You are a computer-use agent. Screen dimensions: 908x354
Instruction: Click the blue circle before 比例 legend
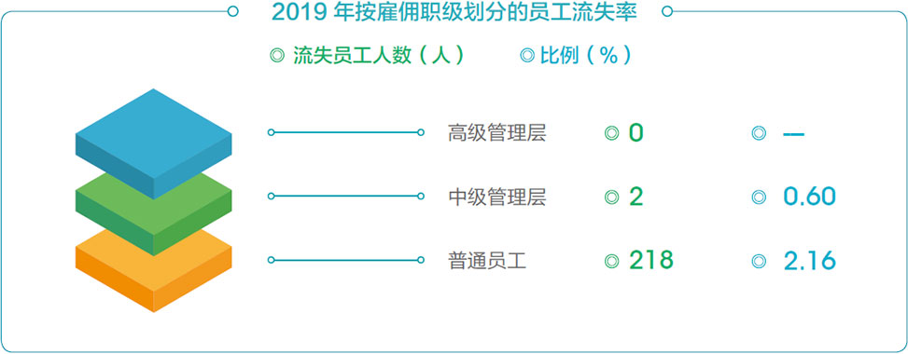[x=527, y=56]
